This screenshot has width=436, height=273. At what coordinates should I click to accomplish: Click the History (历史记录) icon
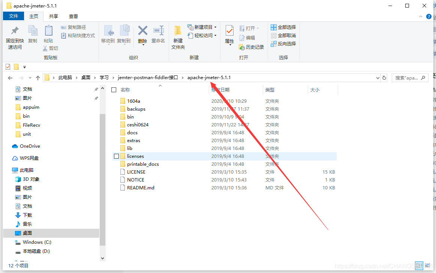pyautogui.click(x=242, y=47)
